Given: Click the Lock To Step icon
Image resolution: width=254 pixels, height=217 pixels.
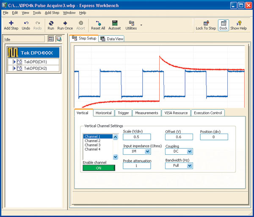Looking at the screenshot, I should [206, 23].
